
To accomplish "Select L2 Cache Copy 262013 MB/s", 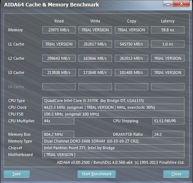I will coord(132,58).
